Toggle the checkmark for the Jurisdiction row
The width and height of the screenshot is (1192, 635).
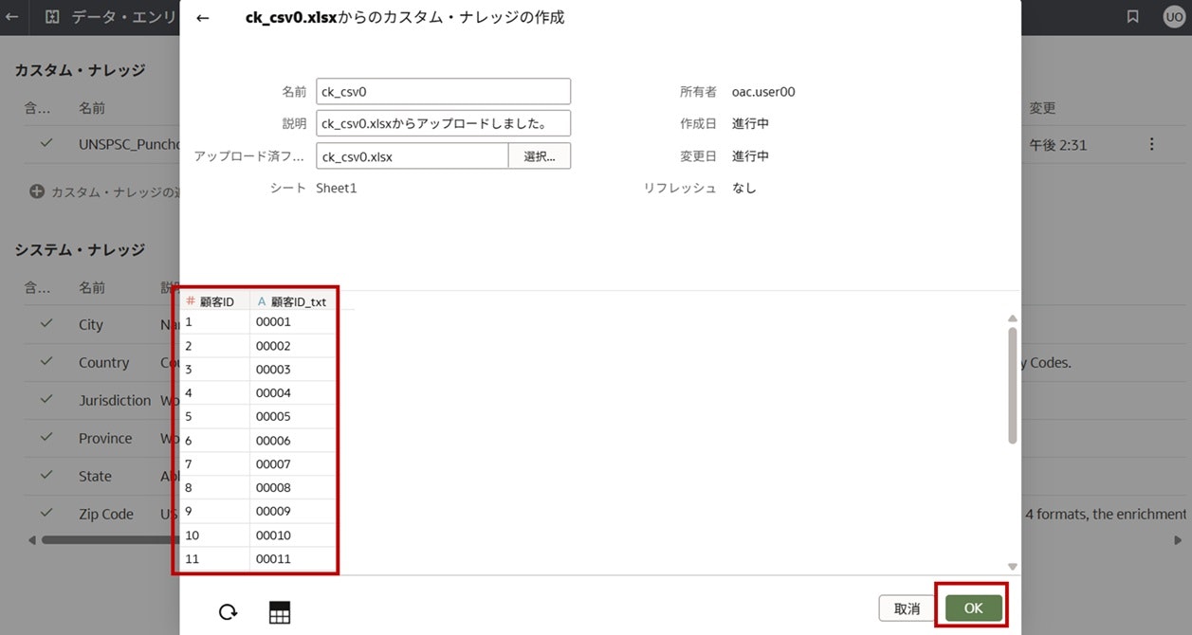coord(46,400)
